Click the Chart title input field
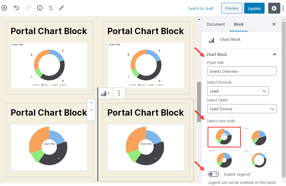The width and height of the screenshot is (286, 186). coord(241,71)
